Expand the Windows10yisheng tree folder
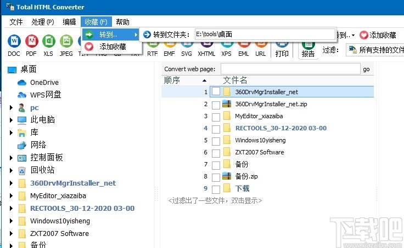 click(x=11, y=221)
